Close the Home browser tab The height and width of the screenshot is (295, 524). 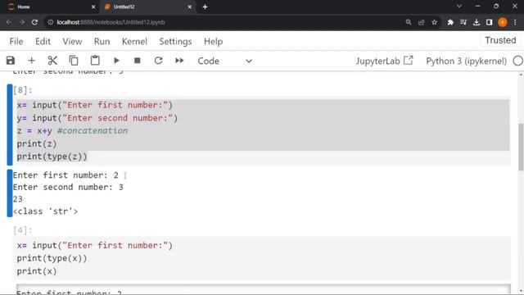tap(93, 7)
